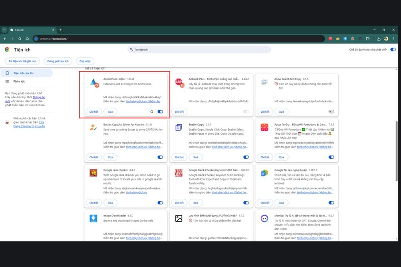Viewport: 401px width, 267px height.
Task: Reload the AnimeVsub Helper extension
Action: [x=152, y=112]
